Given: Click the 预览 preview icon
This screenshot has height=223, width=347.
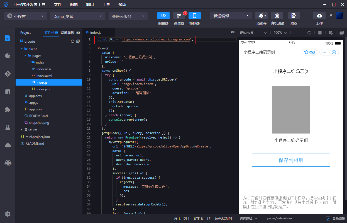Looking at the screenshot, I should click(x=294, y=16).
